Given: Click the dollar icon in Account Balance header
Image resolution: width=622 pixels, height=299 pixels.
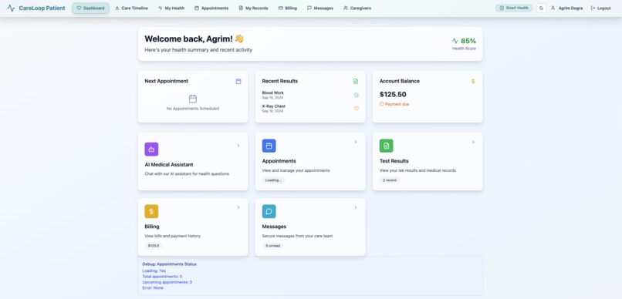Looking at the screenshot, I should (x=473, y=81).
